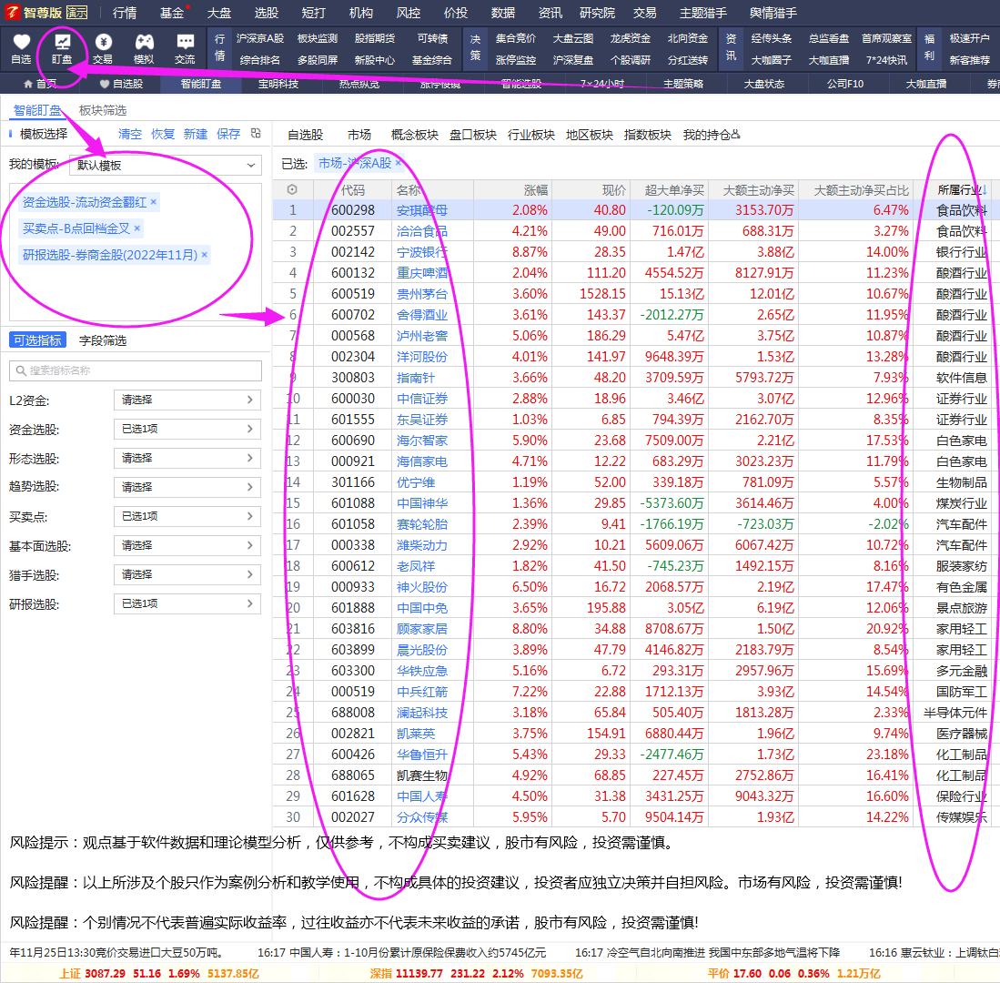This screenshot has width=1000, height=983.
Task: Open stock 中信证券 in the list
Action: click(x=421, y=399)
